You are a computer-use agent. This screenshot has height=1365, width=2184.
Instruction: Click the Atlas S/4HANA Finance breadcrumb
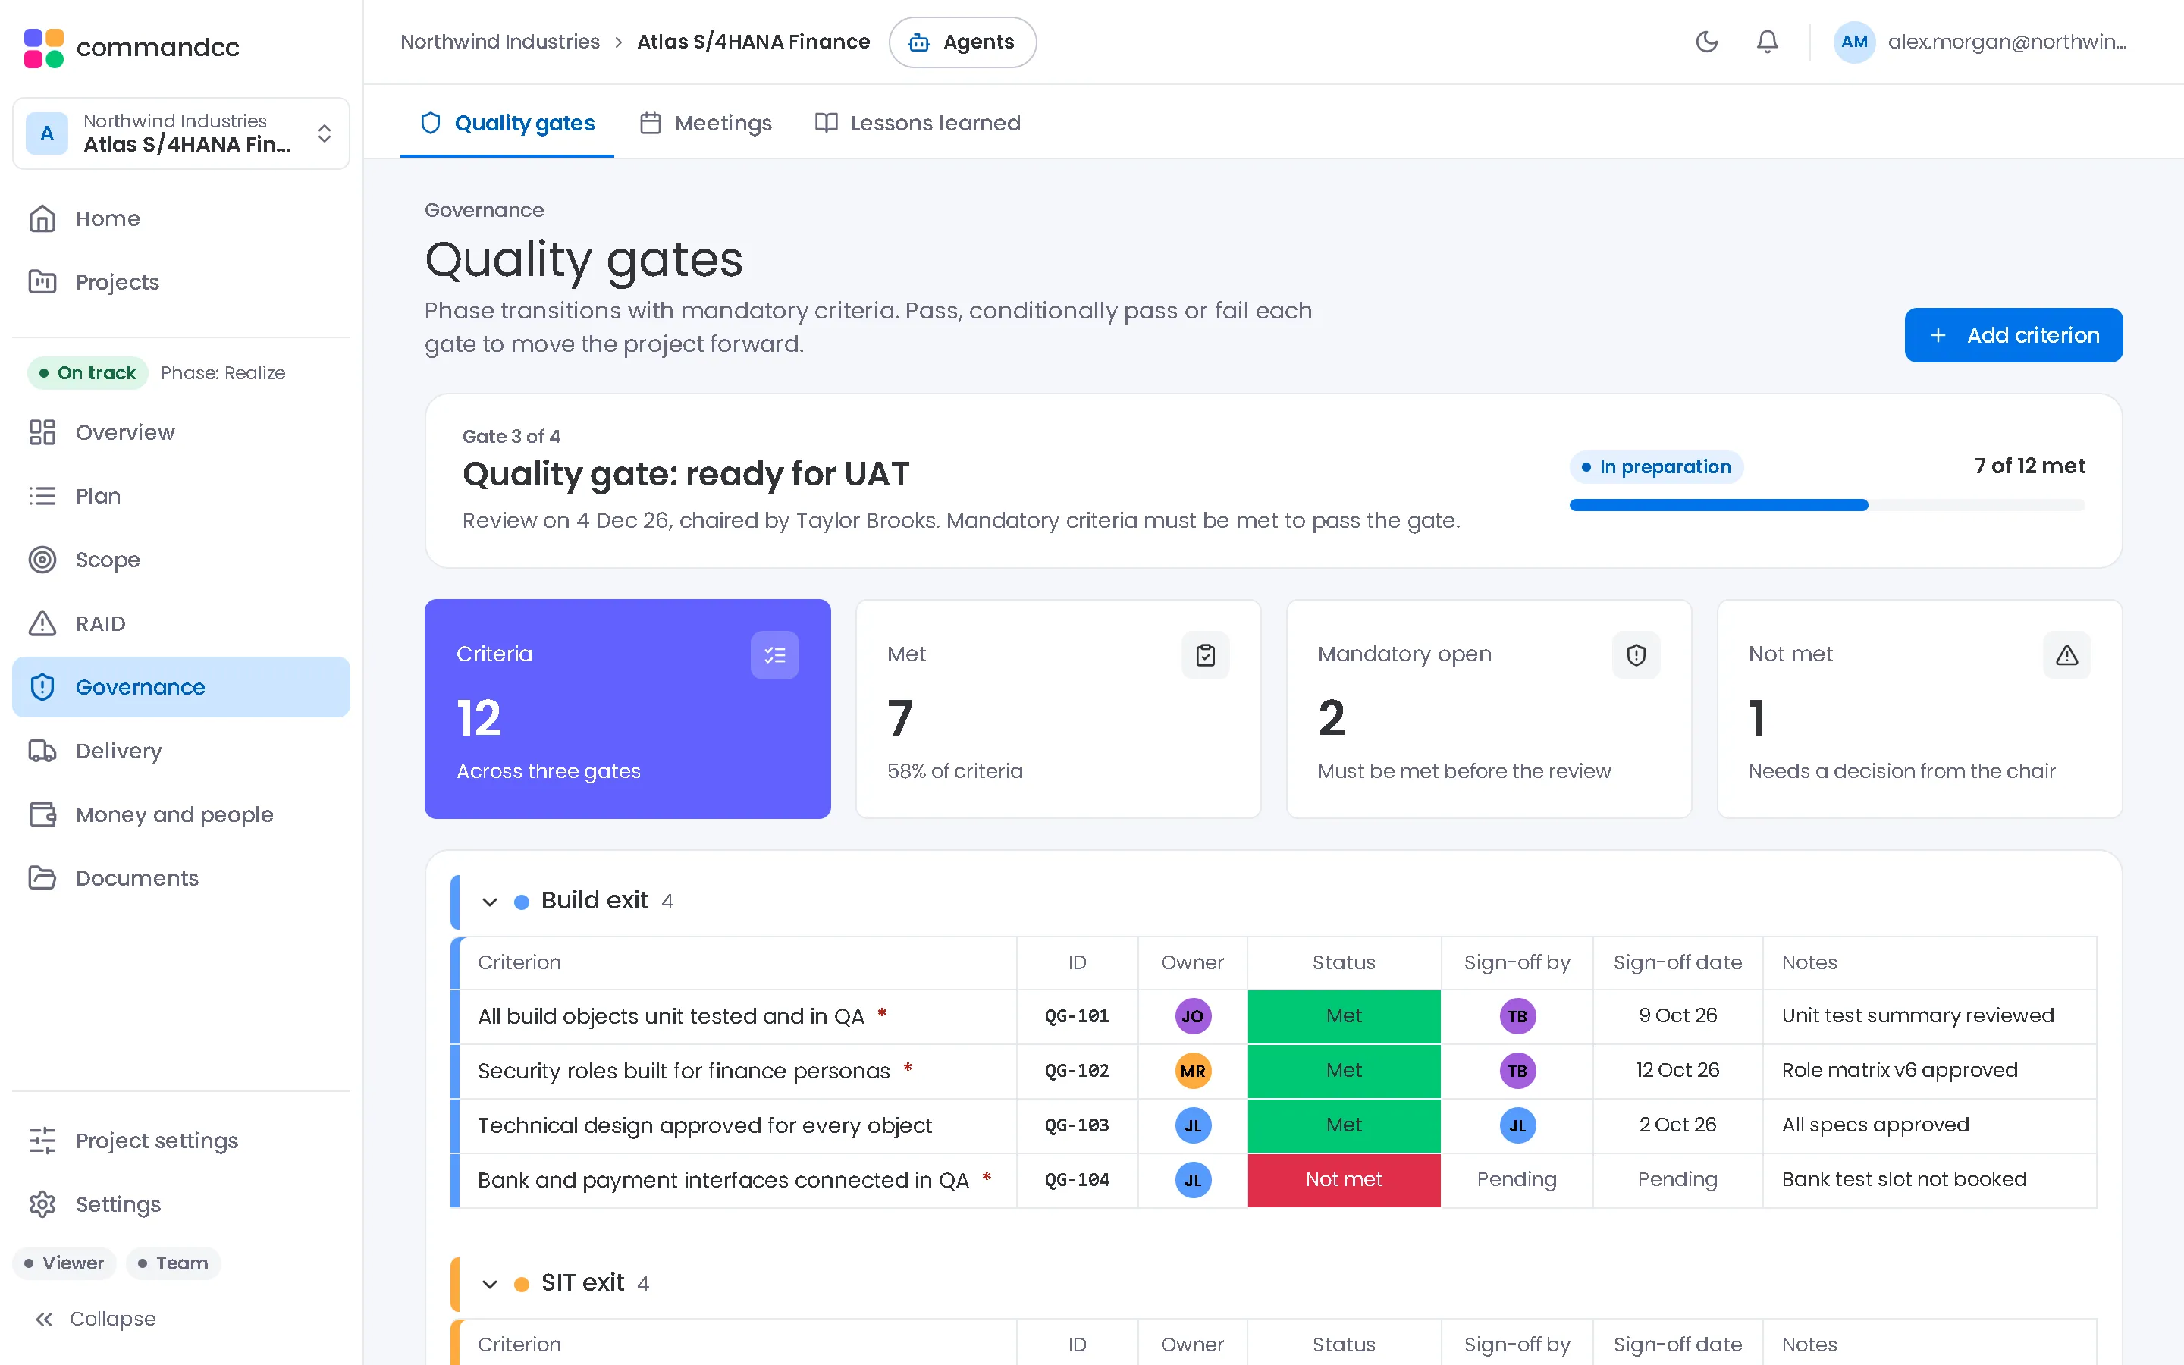754,42
